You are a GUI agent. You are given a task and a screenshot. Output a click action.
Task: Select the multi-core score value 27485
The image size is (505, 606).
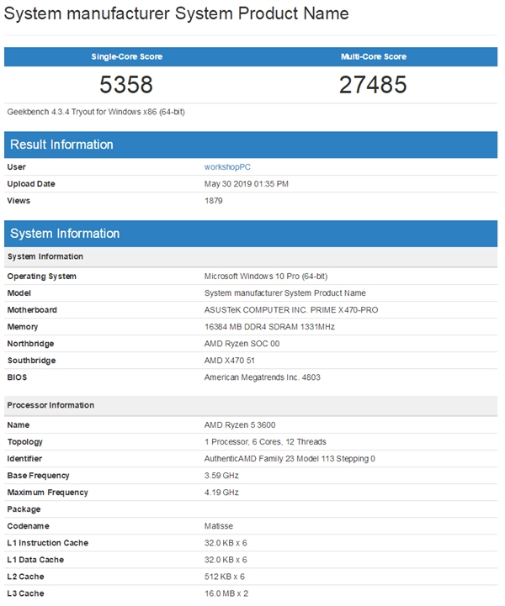coord(373,84)
